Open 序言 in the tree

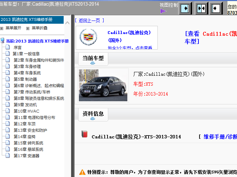[x=18, y=47]
